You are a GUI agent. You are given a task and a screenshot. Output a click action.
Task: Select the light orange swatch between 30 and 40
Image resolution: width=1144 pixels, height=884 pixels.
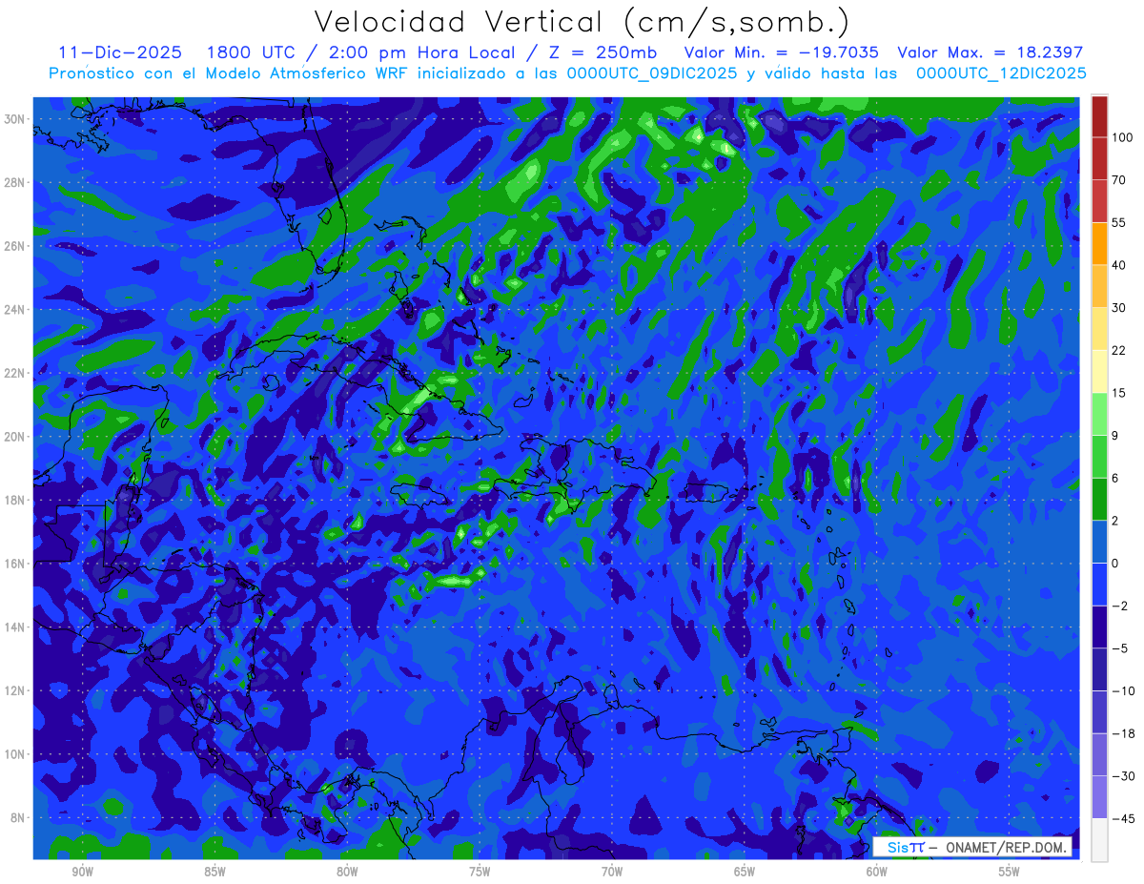point(1099,286)
